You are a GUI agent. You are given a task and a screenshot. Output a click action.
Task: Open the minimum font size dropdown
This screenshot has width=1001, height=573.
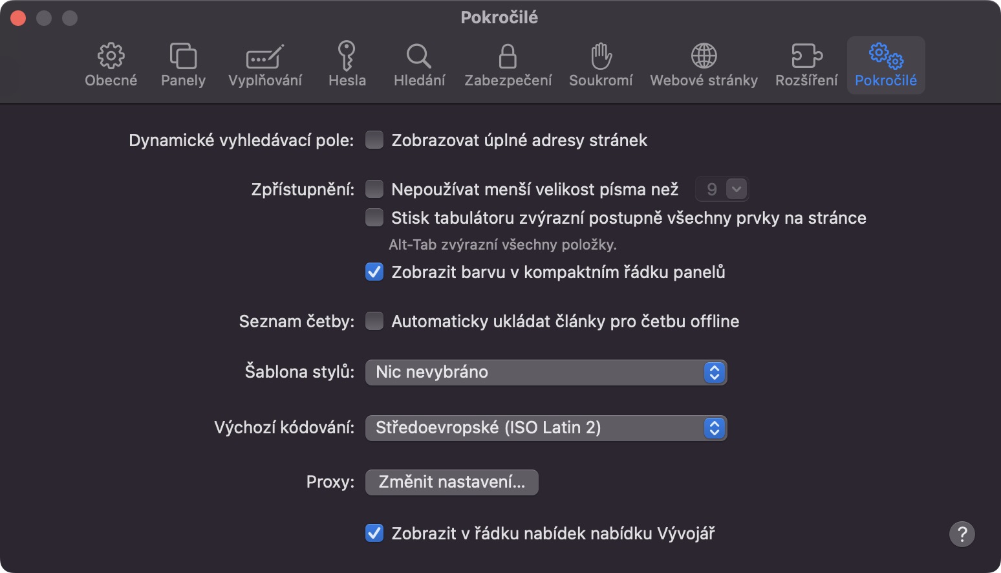point(722,189)
